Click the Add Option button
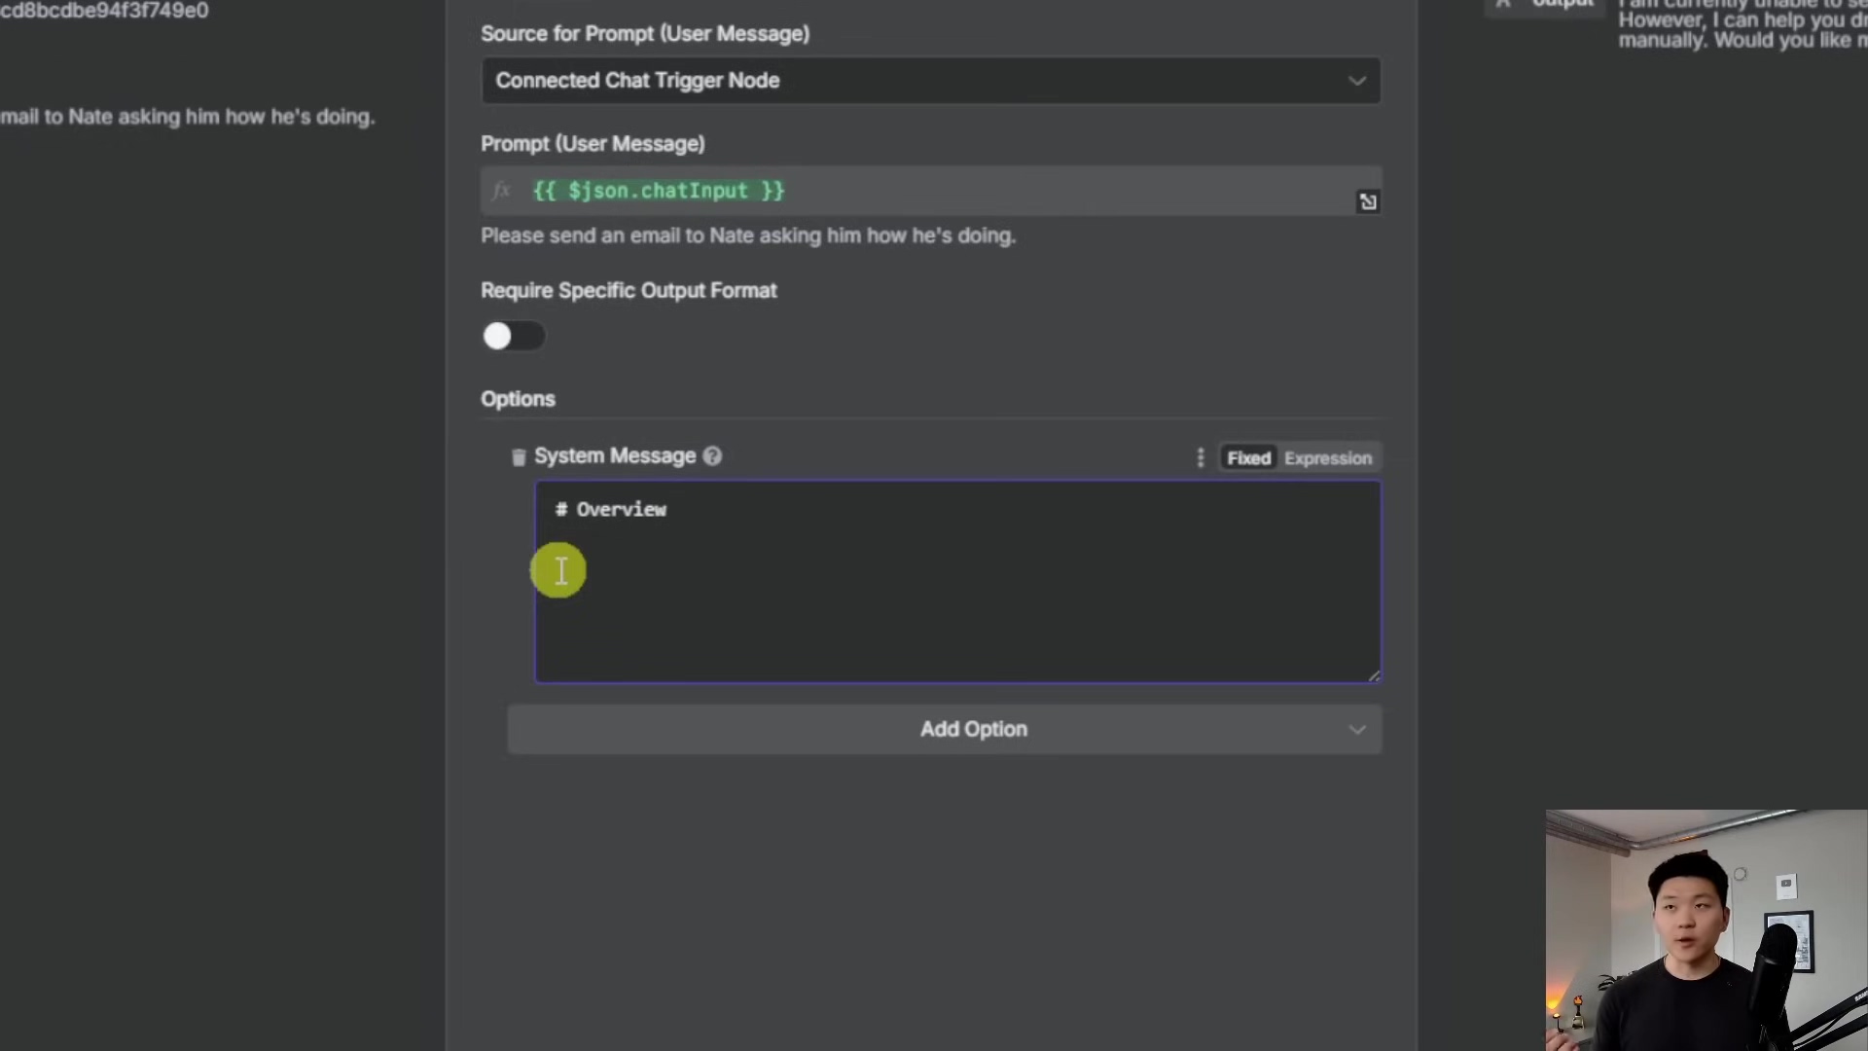Image resolution: width=1868 pixels, height=1051 pixels. coord(973,729)
